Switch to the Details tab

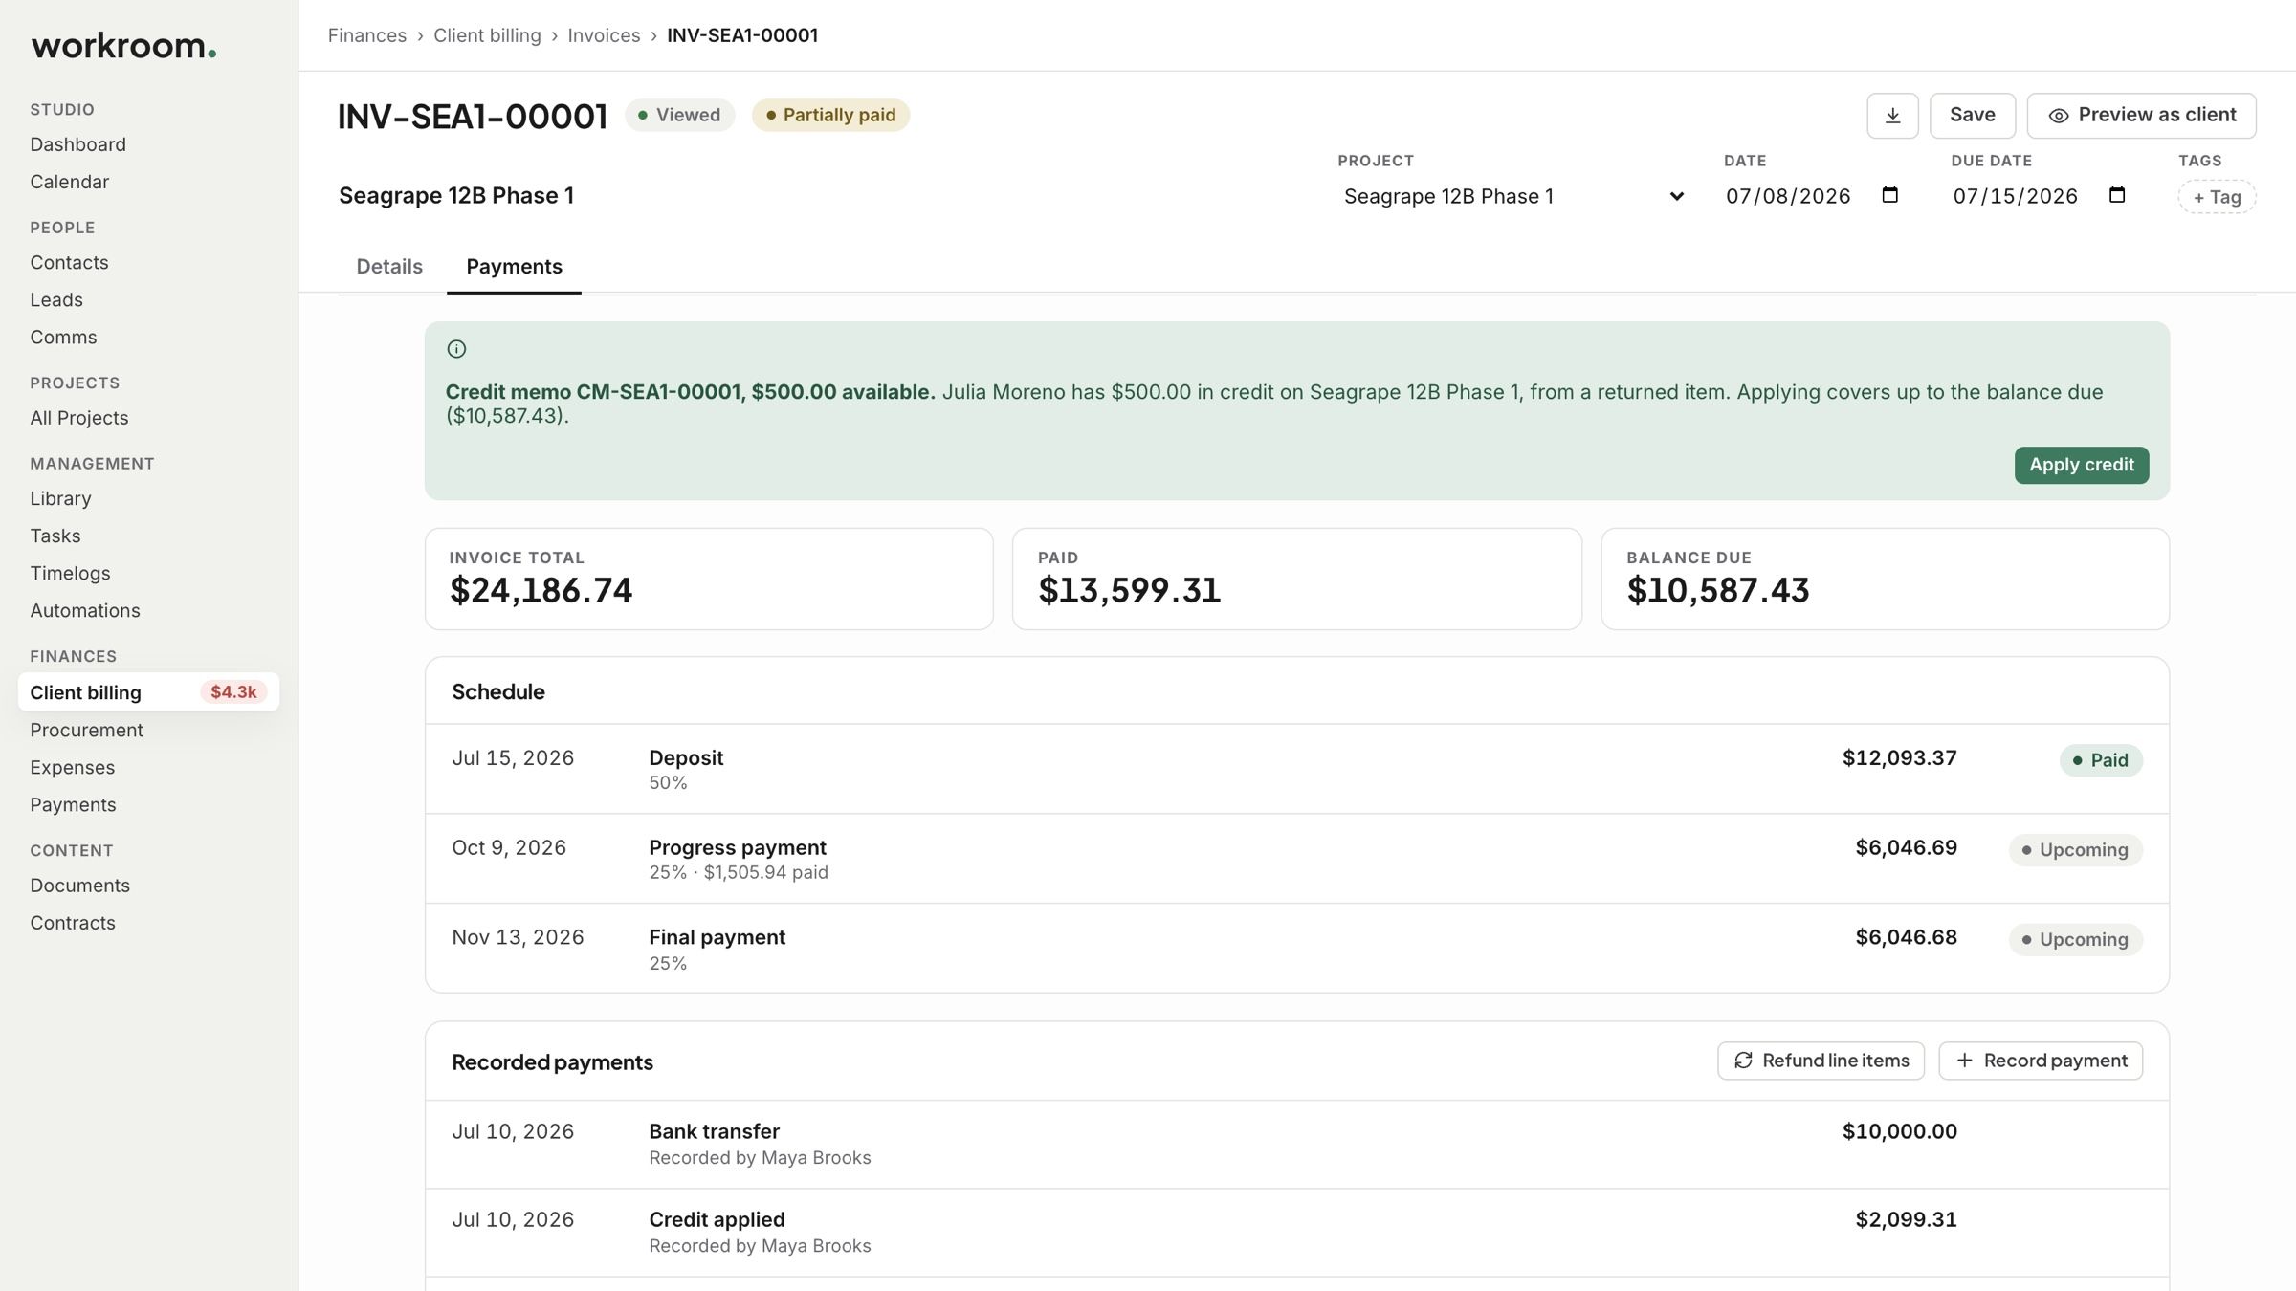(x=389, y=267)
